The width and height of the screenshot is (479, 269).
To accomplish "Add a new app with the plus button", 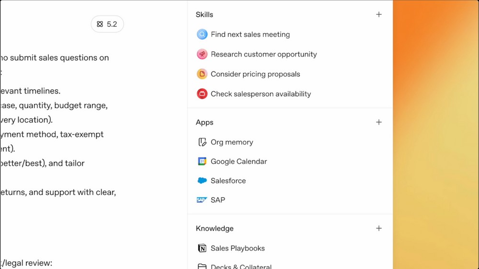I will click(379, 122).
